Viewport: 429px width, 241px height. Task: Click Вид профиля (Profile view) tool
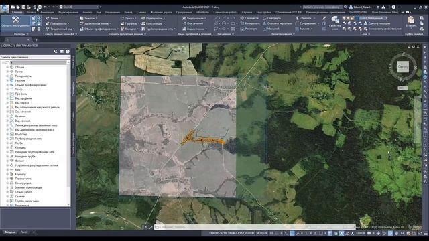pos(194,18)
